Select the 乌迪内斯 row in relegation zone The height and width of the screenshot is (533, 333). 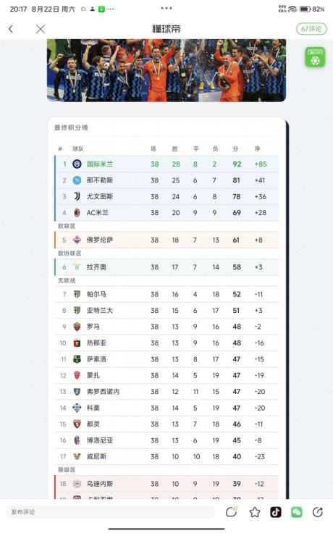point(166,484)
